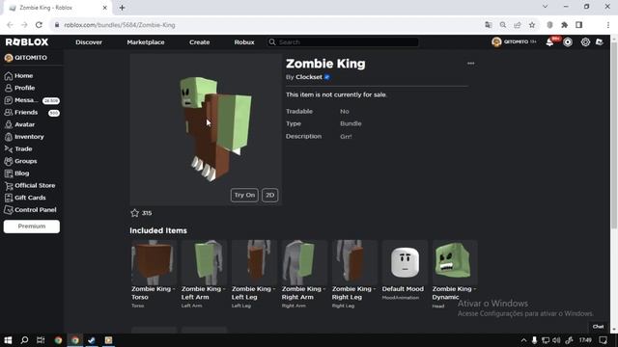
Task: Open Marketplace in the top navigation
Action: tap(146, 42)
